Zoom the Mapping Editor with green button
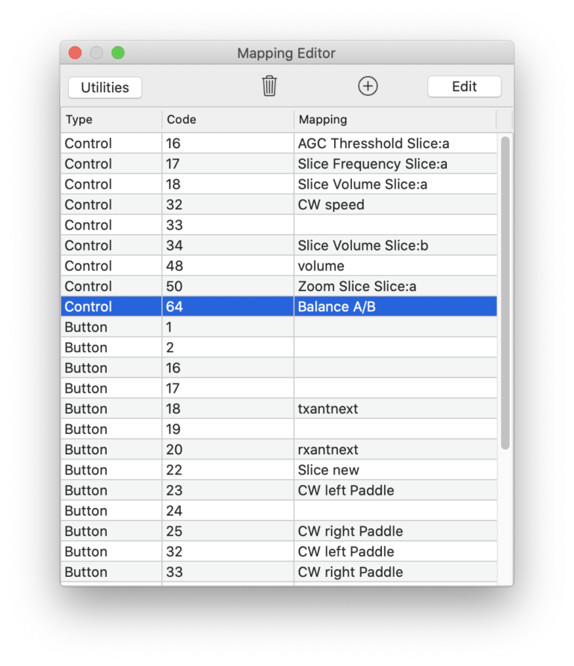The image size is (574, 666). pos(118,52)
